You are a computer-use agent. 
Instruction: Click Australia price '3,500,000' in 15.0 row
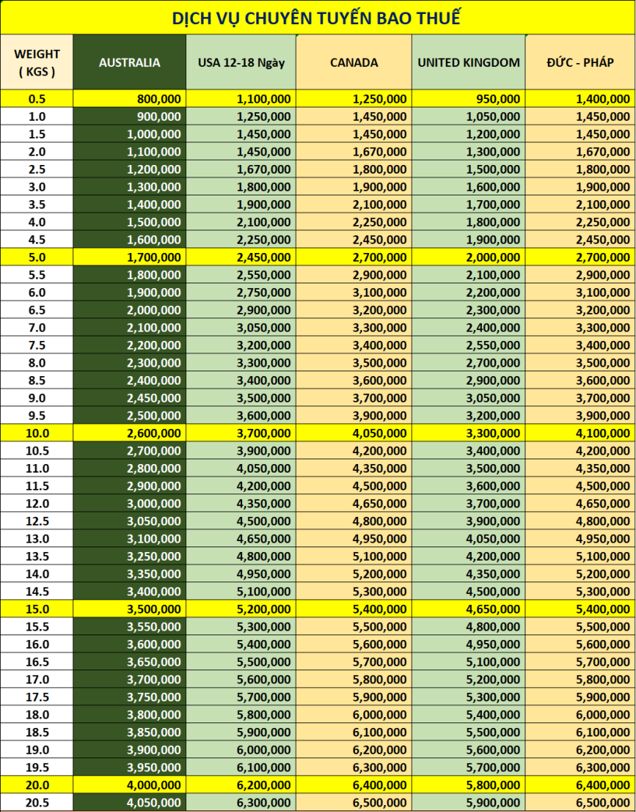129,609
